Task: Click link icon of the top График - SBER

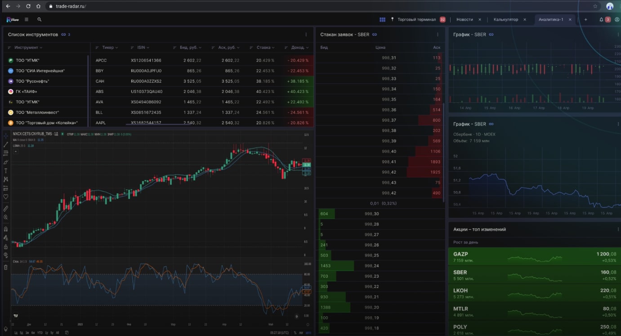Action: (x=491, y=35)
